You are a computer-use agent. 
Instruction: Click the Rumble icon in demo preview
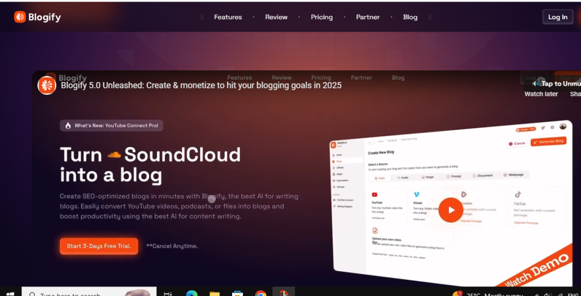[x=464, y=194]
